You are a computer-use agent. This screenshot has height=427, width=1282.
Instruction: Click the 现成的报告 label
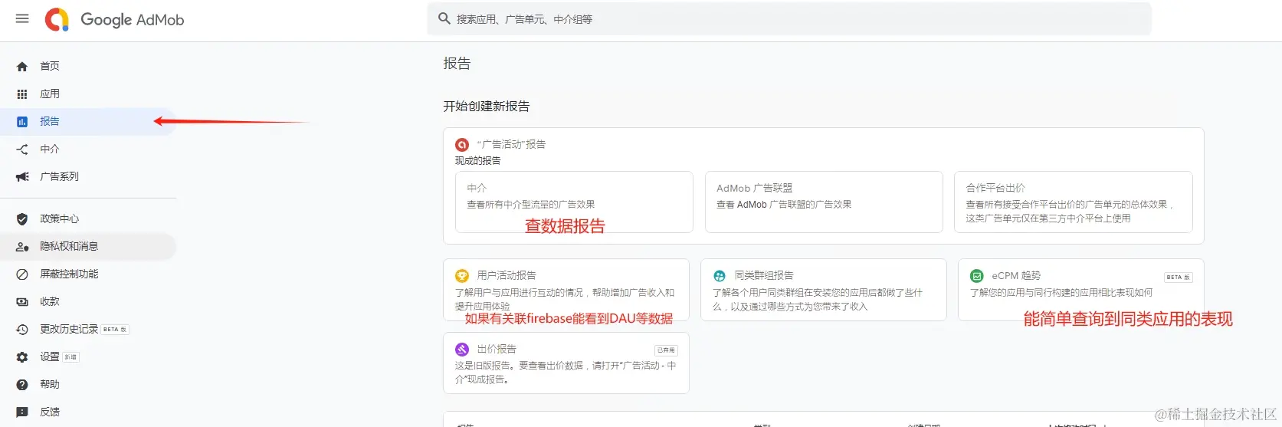478,161
